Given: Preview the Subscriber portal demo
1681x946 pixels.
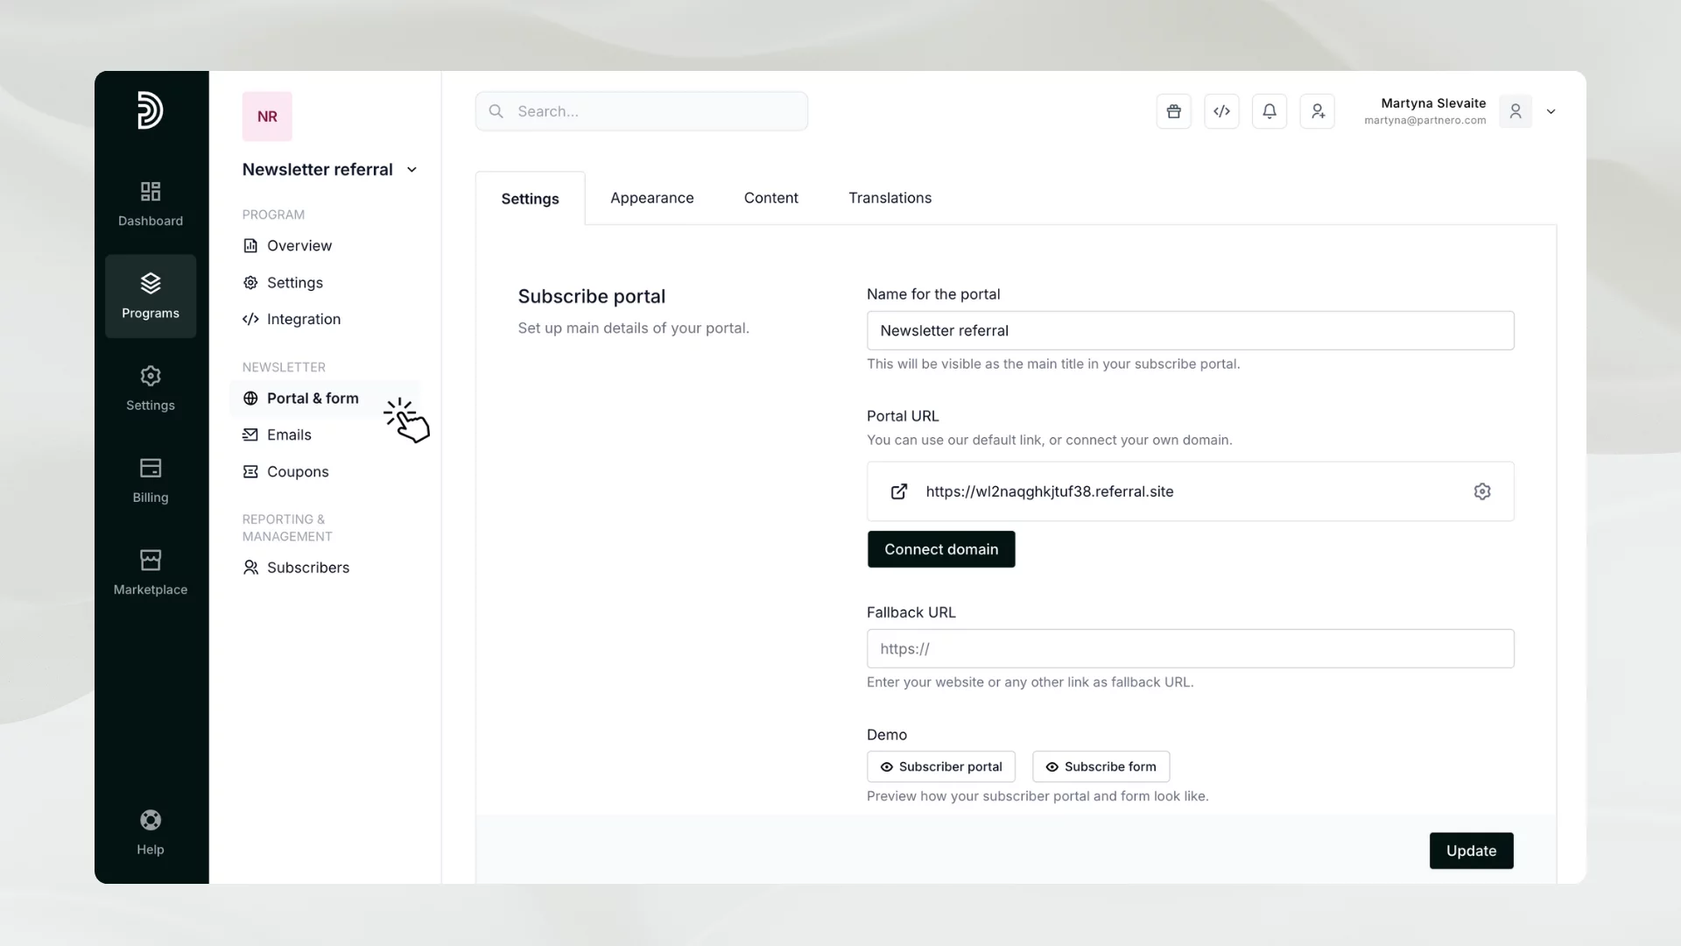Looking at the screenshot, I should coord(941,766).
